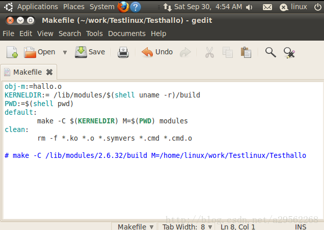Open the File menu

click(x=9, y=34)
